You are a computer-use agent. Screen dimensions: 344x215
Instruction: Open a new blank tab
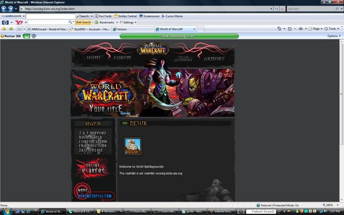pyautogui.click(x=201, y=29)
